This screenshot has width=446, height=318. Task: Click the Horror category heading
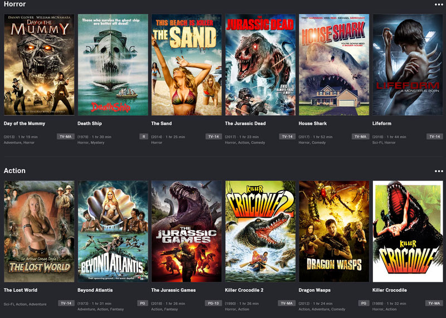15,4
